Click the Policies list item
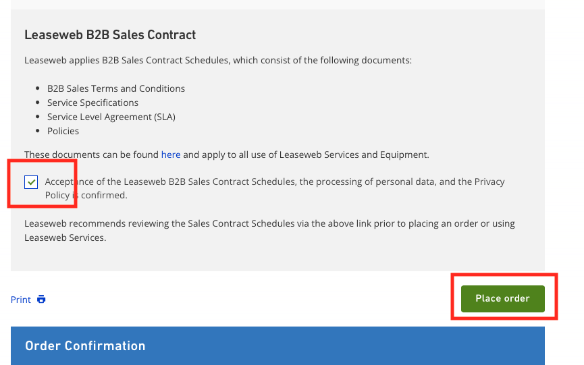The height and width of the screenshot is (365, 584). (63, 131)
